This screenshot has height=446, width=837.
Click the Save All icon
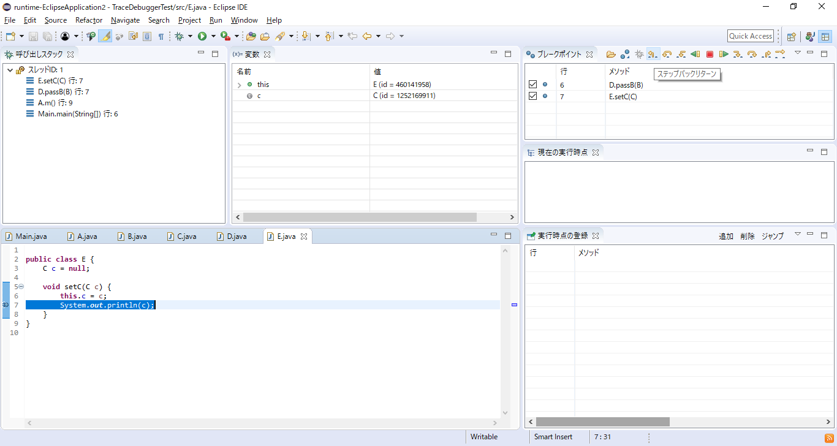coord(47,37)
